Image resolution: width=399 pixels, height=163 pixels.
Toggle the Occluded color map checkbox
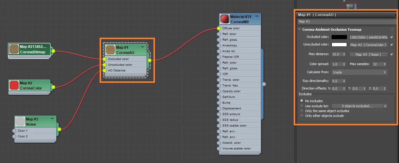391,37
